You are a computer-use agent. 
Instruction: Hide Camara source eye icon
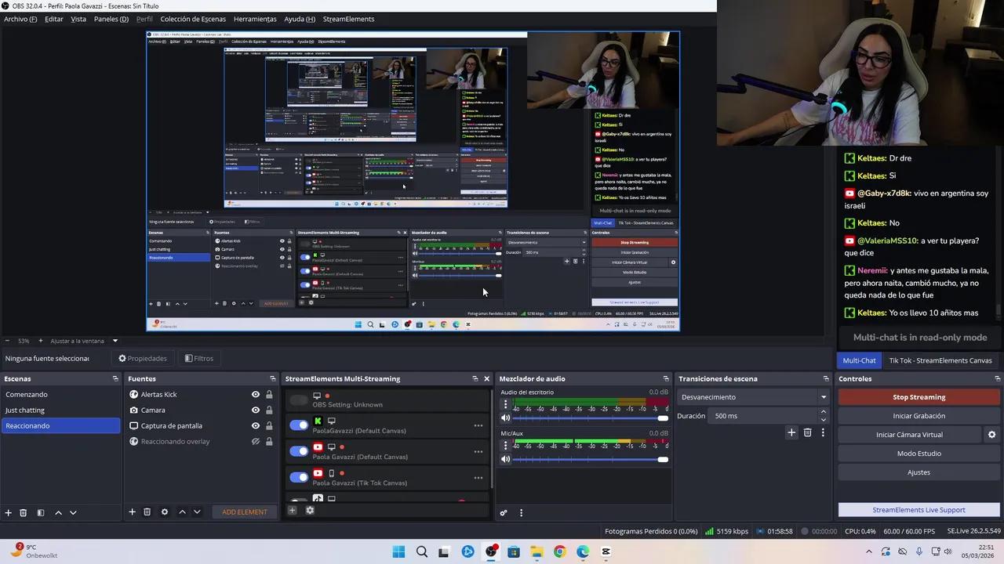click(x=255, y=410)
